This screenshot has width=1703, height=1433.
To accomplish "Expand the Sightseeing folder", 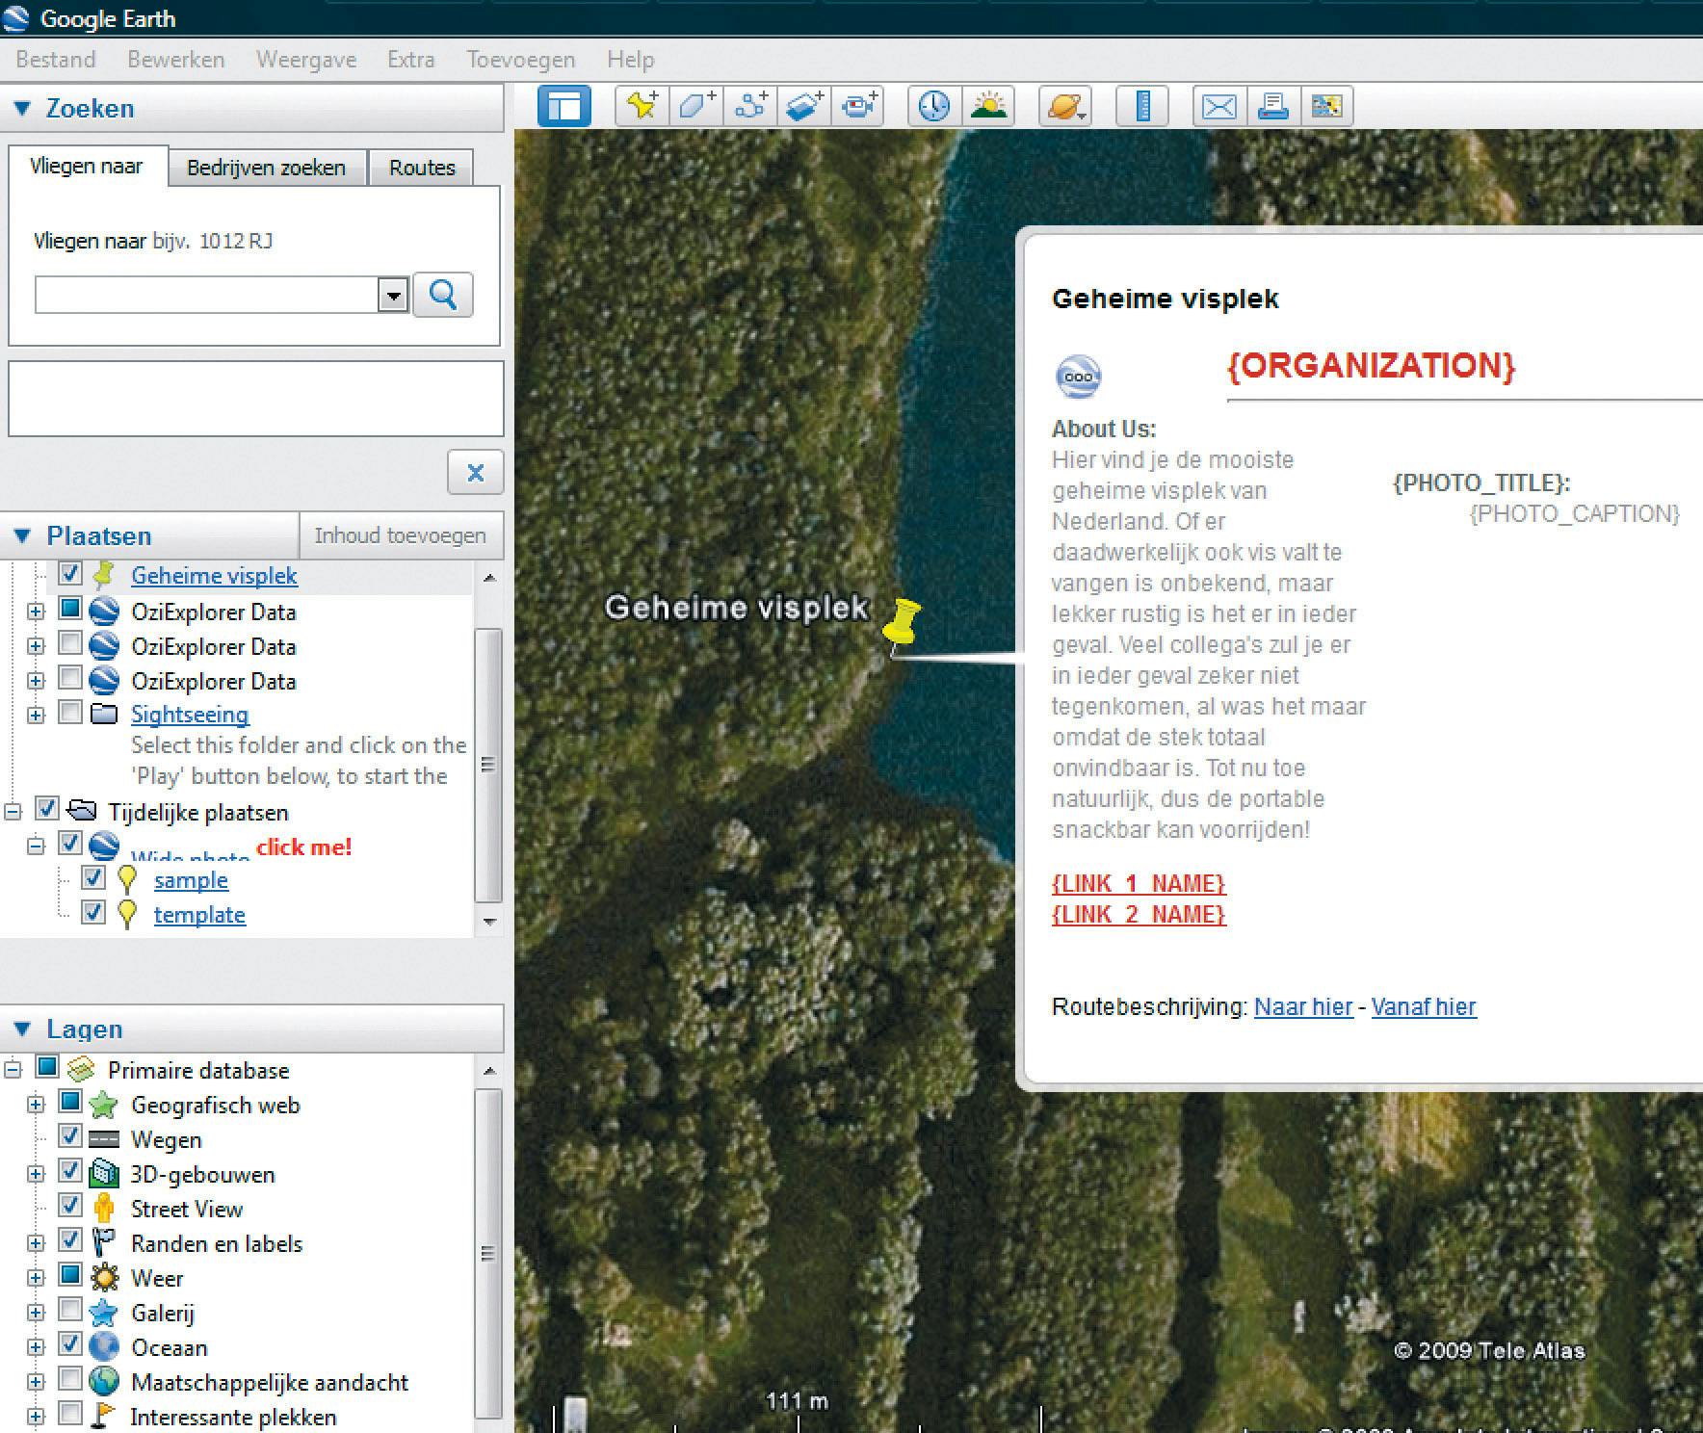I will coord(36,715).
